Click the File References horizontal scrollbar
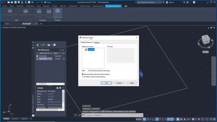The height and width of the screenshot is (122, 217). tap(51, 84)
